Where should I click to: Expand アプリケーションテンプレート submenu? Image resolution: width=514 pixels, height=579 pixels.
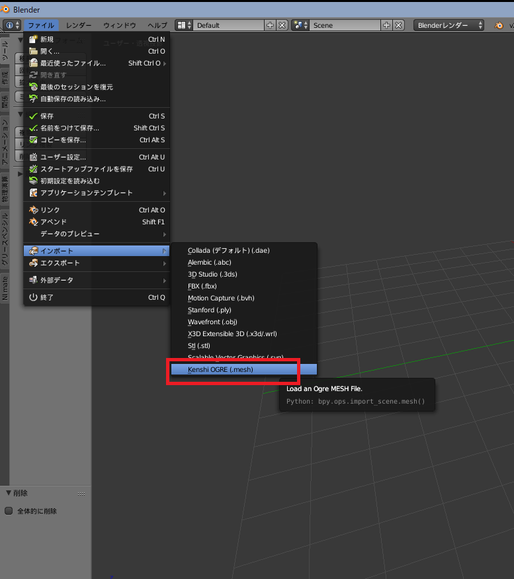(97, 193)
